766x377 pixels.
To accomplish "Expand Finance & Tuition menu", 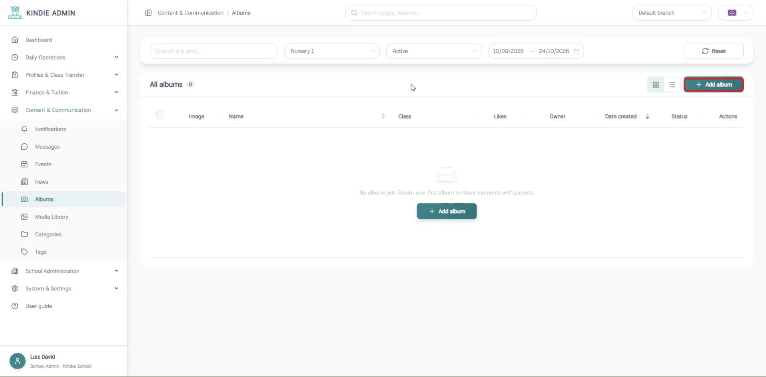I will pos(64,93).
